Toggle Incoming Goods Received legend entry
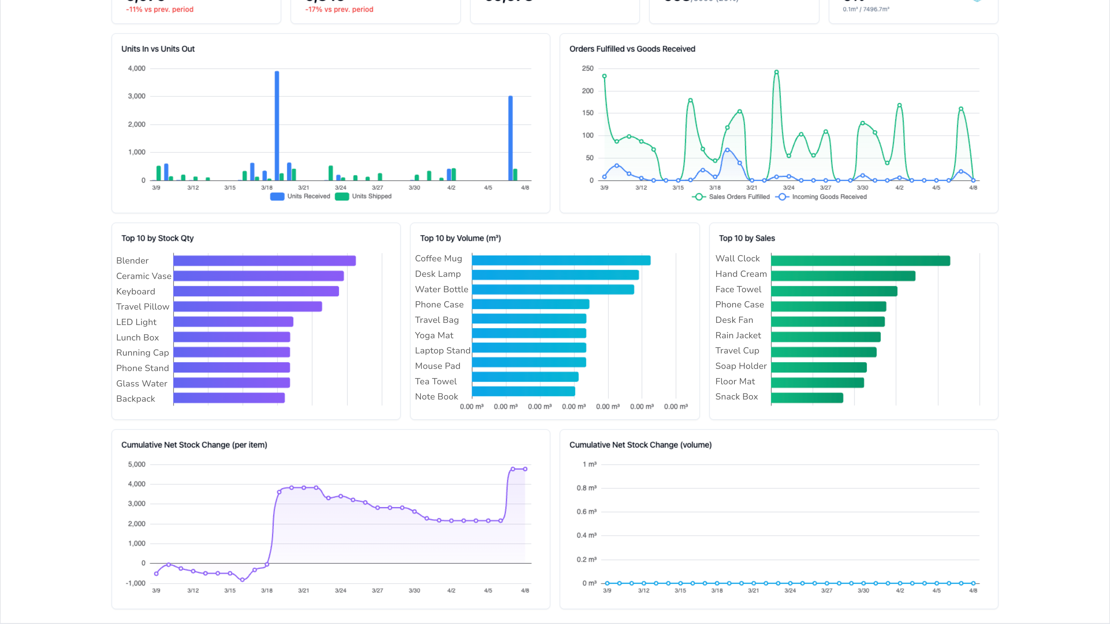This screenshot has height=624, width=1110. coord(821,197)
